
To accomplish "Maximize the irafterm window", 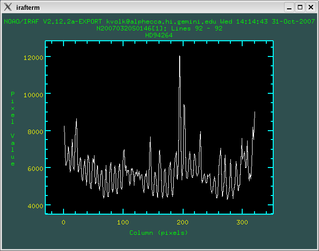I will (300, 7).
